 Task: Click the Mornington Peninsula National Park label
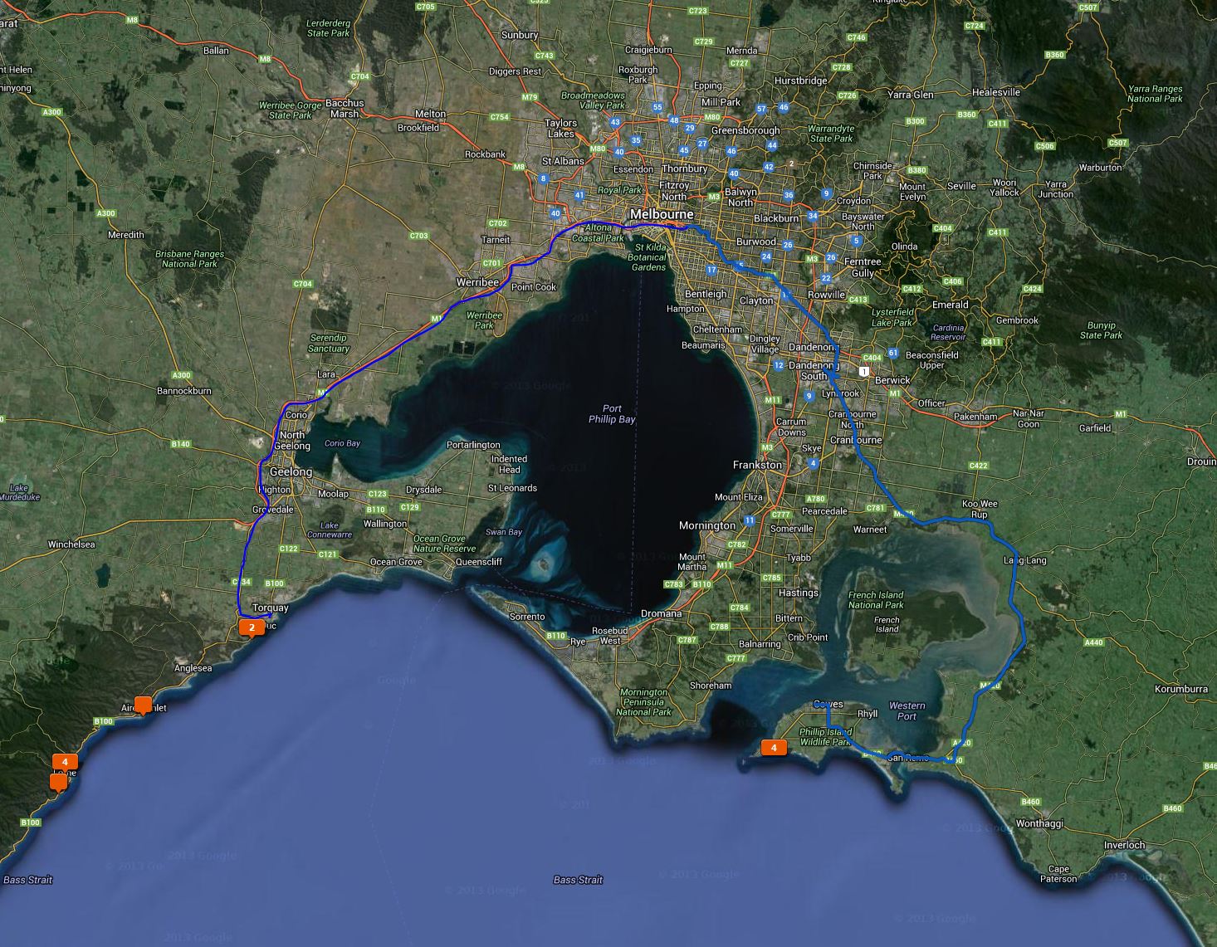tap(643, 702)
